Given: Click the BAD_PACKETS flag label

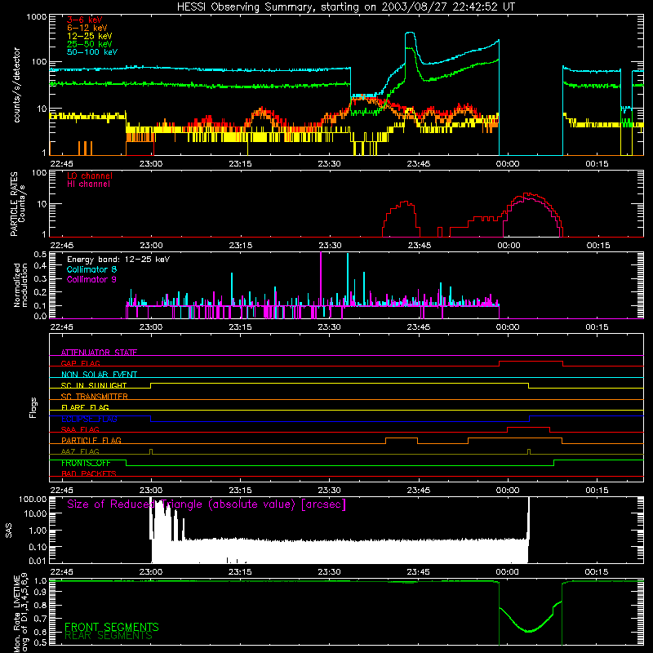Looking at the screenshot, I should pos(88,473).
